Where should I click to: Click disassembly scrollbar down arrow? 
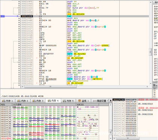[x=150, y=83]
